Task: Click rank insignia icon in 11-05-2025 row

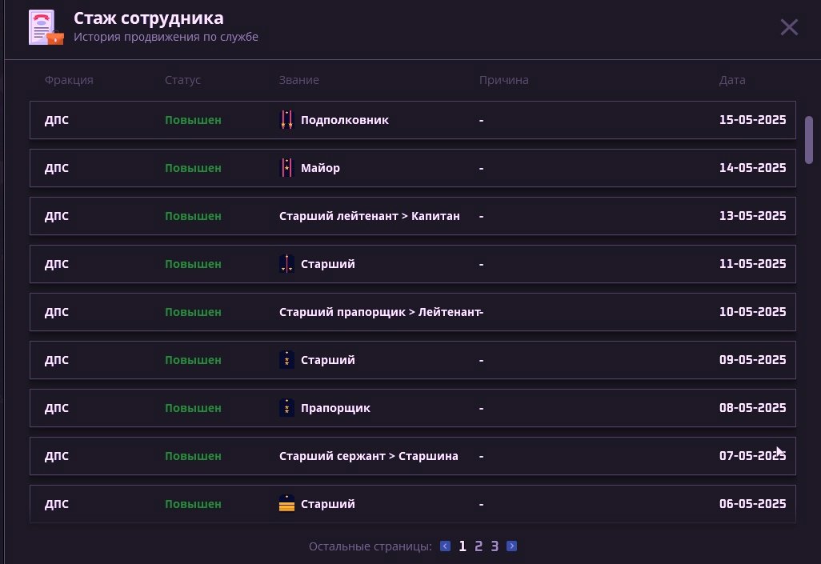Action: pos(286,264)
